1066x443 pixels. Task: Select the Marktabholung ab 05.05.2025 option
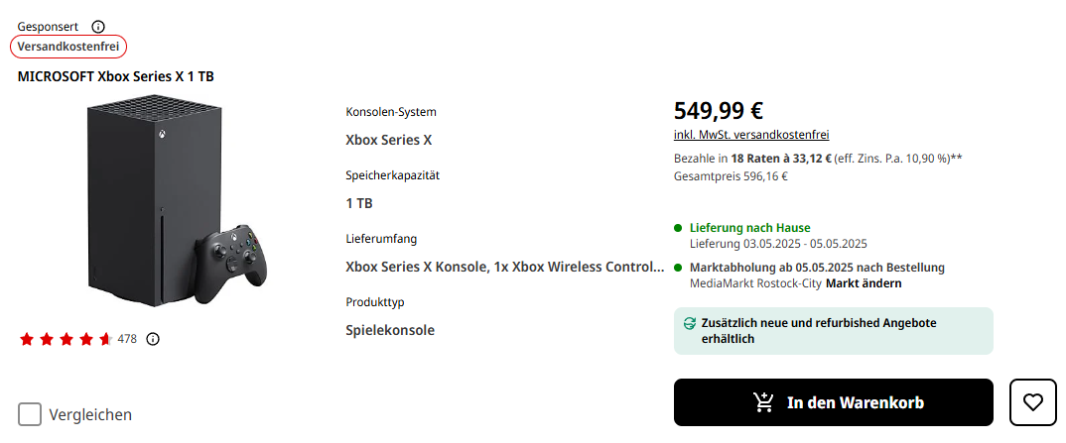tap(817, 268)
